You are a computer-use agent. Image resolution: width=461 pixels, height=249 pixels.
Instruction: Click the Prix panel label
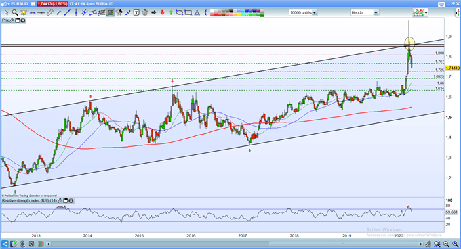[x=5, y=20]
